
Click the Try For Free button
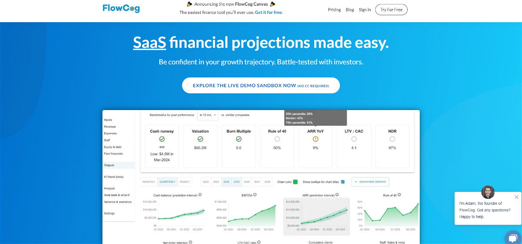pyautogui.click(x=391, y=10)
